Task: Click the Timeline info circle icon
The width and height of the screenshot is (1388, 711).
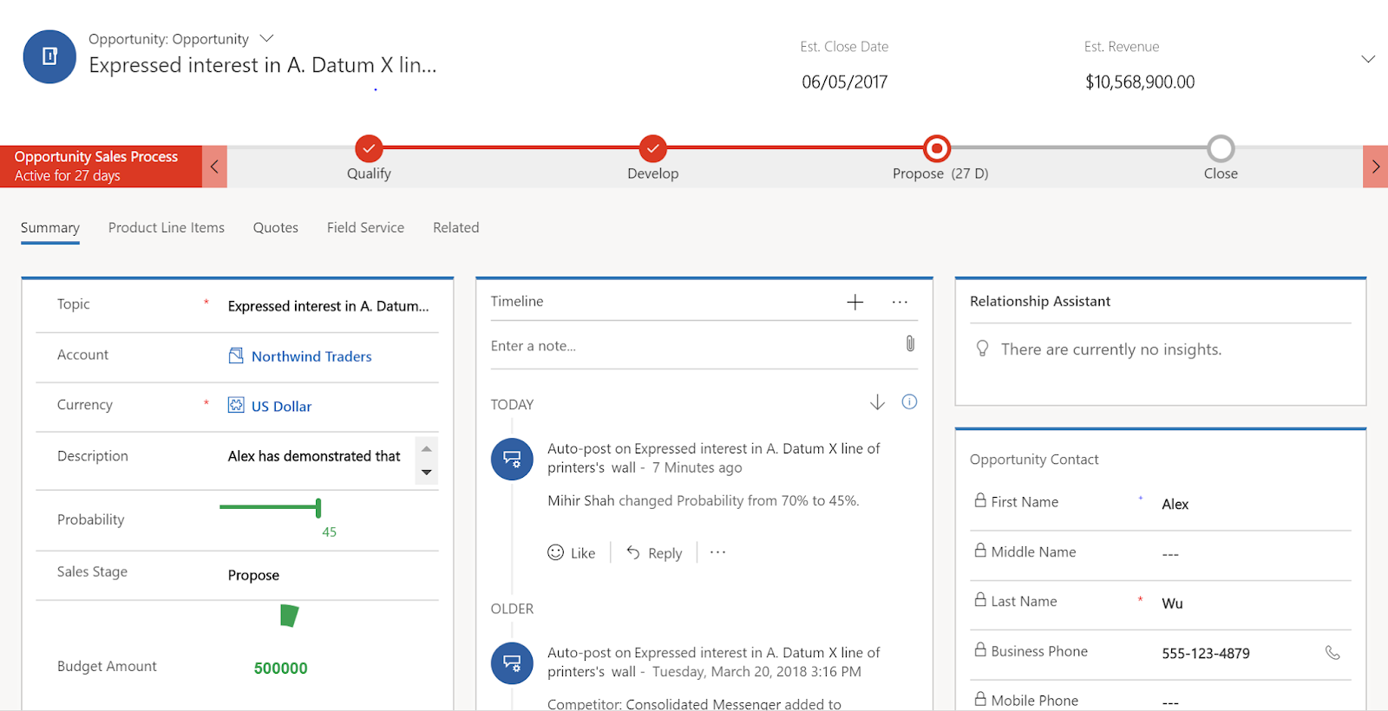Action: coord(909,402)
